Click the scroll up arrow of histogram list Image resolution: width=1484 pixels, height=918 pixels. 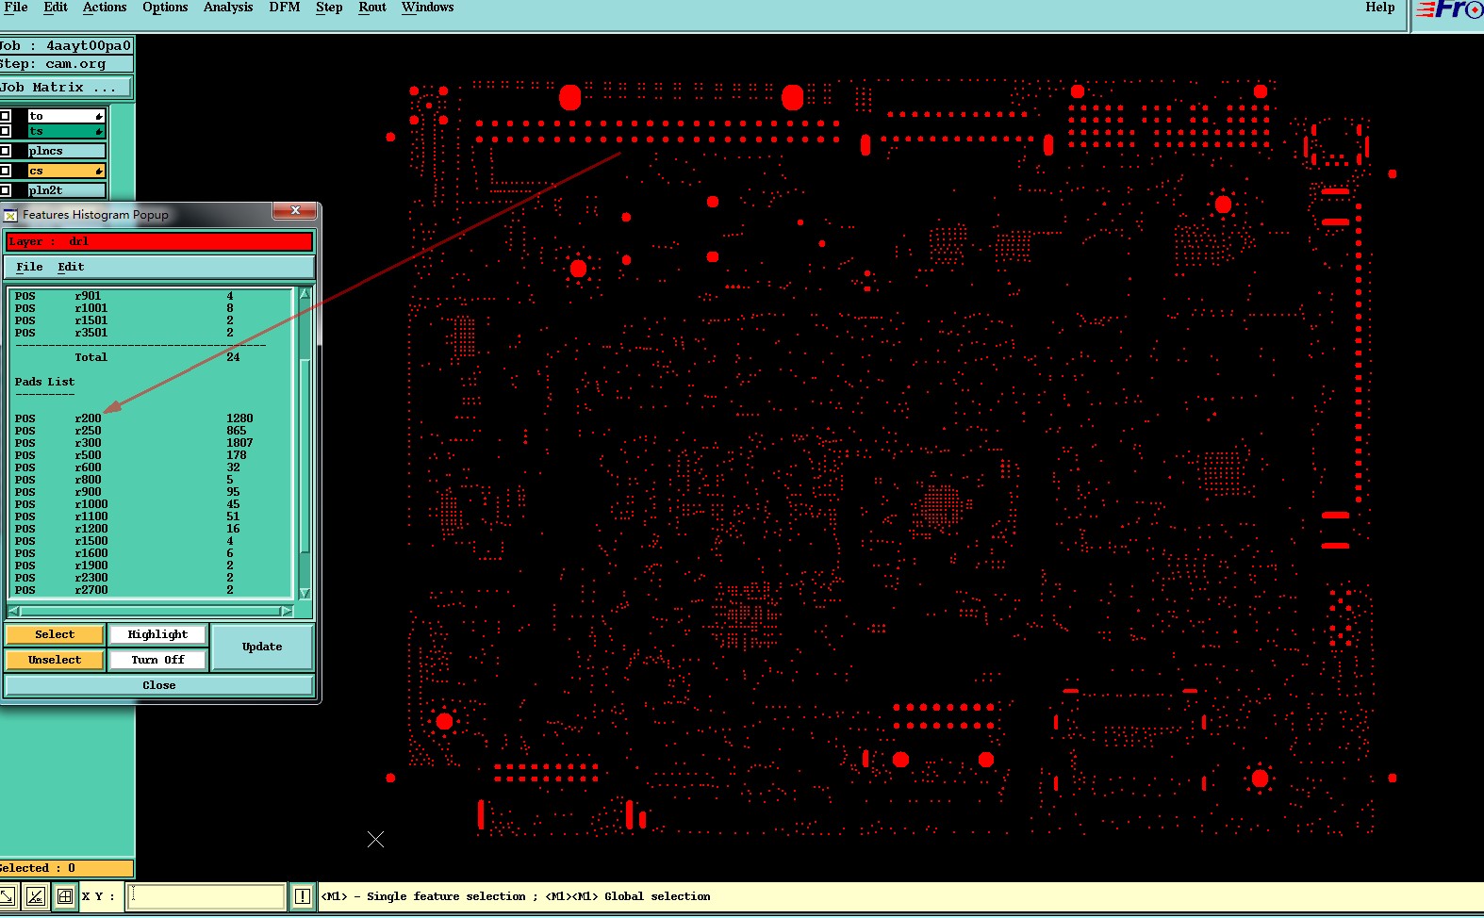(x=305, y=294)
